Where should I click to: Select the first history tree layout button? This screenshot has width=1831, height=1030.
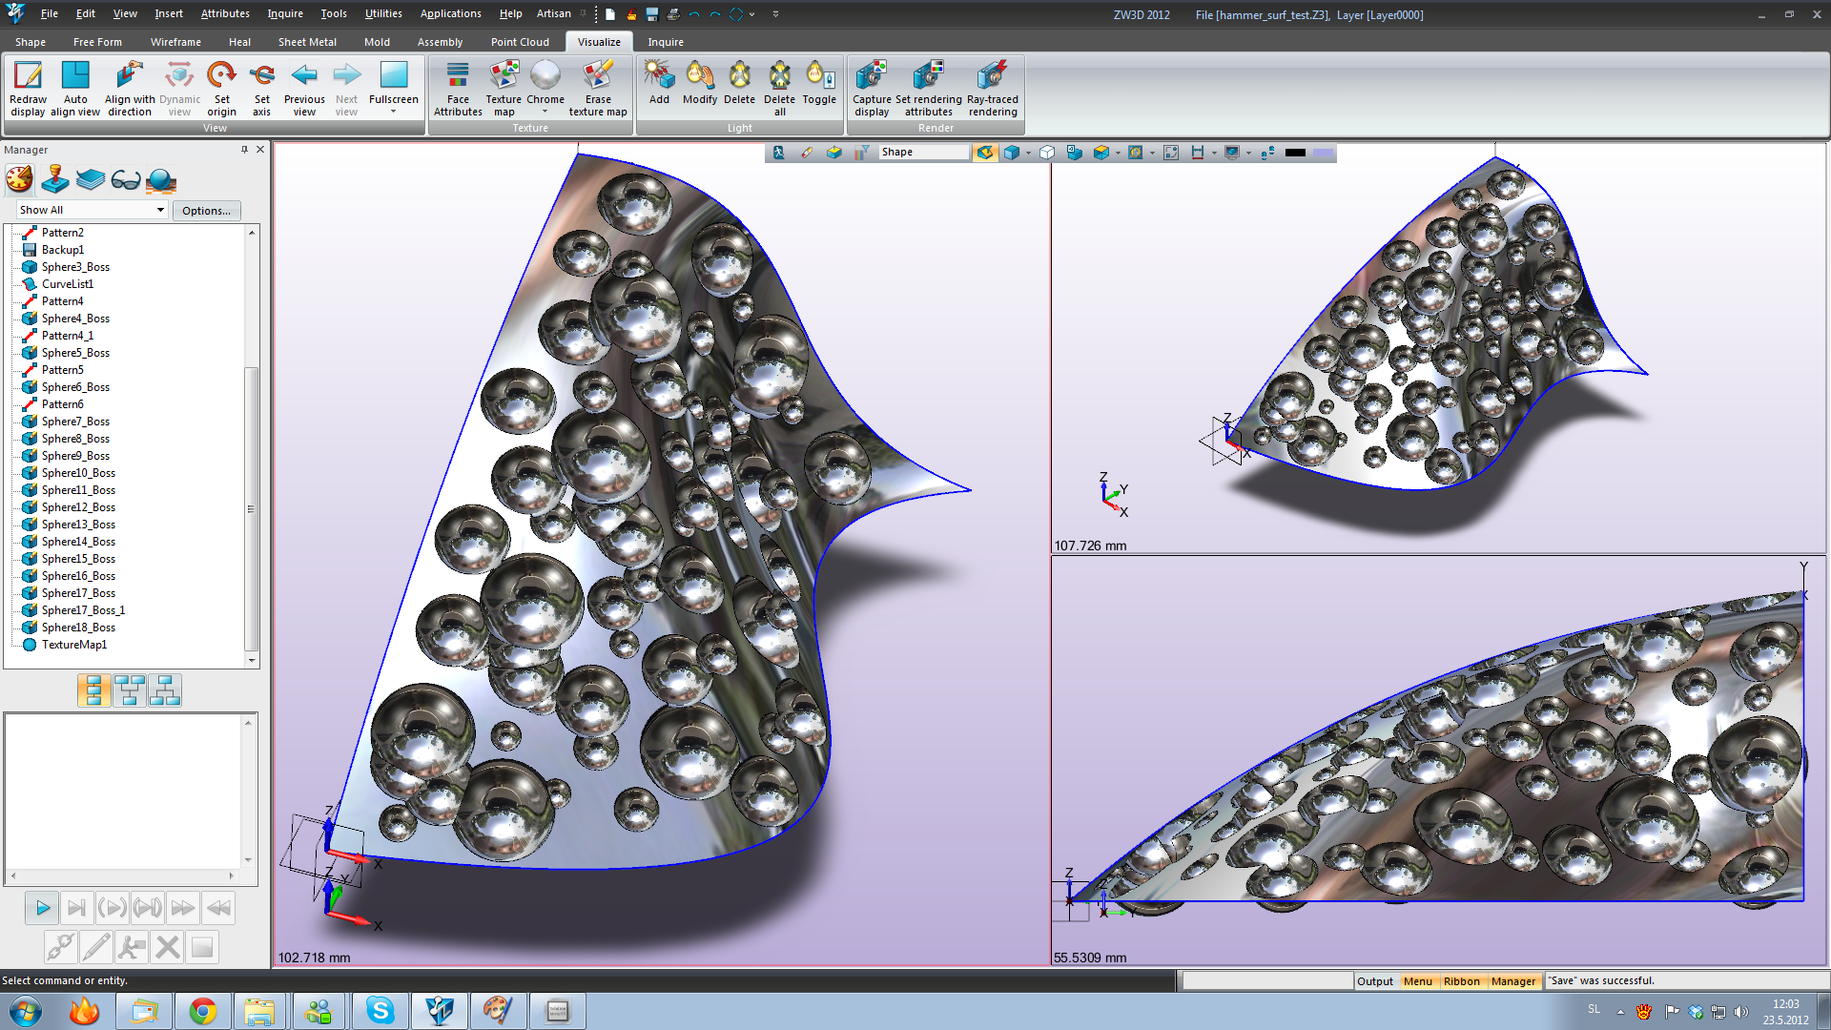[x=93, y=690]
